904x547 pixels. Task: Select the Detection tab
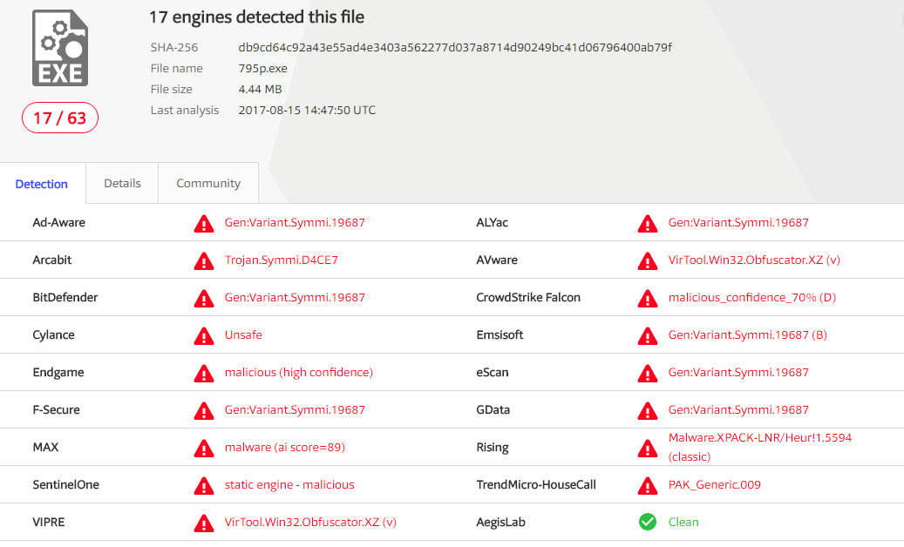pos(42,185)
